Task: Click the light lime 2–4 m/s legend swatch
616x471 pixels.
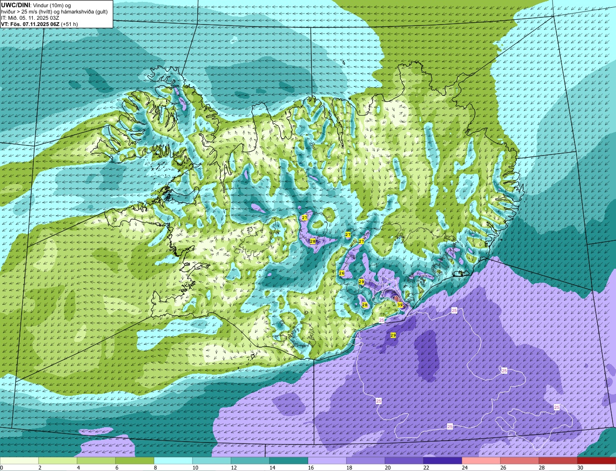Action: click(58, 461)
